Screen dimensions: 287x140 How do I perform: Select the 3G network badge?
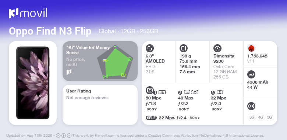click(x=269, y=117)
